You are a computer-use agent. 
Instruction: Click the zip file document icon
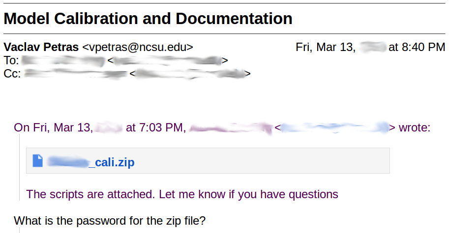[37, 161]
